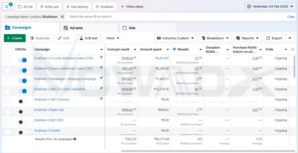Turn off Dresses Valentine's Sales campaign toggle
The height and width of the screenshot is (153, 298).
[x=22, y=70]
